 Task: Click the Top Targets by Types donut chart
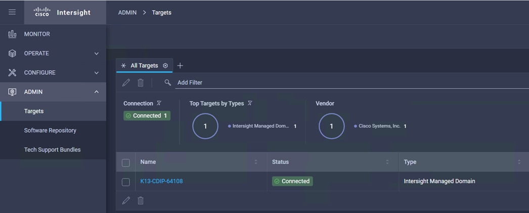click(x=205, y=126)
